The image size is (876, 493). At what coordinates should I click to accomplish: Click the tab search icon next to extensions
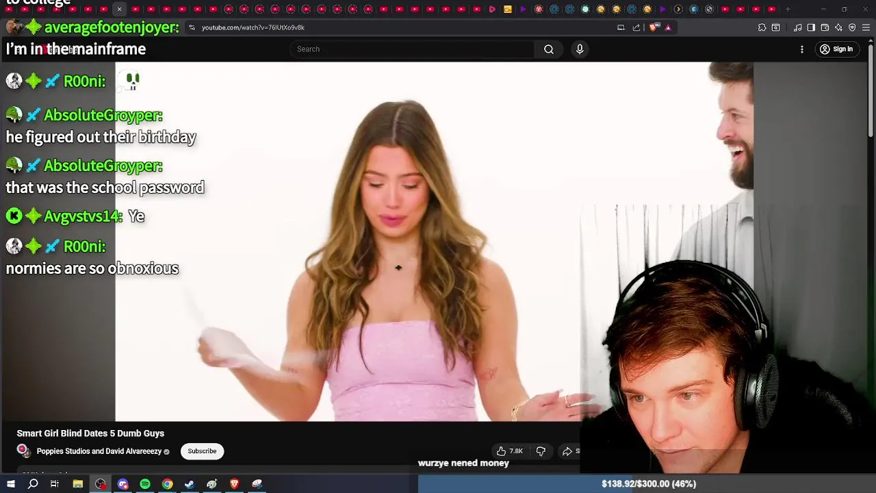775,27
